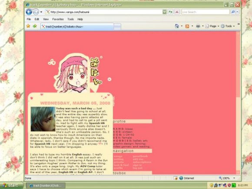Click the tray icon with red X
This screenshot has height=189, width=252.
pyautogui.click(x=225, y=186)
